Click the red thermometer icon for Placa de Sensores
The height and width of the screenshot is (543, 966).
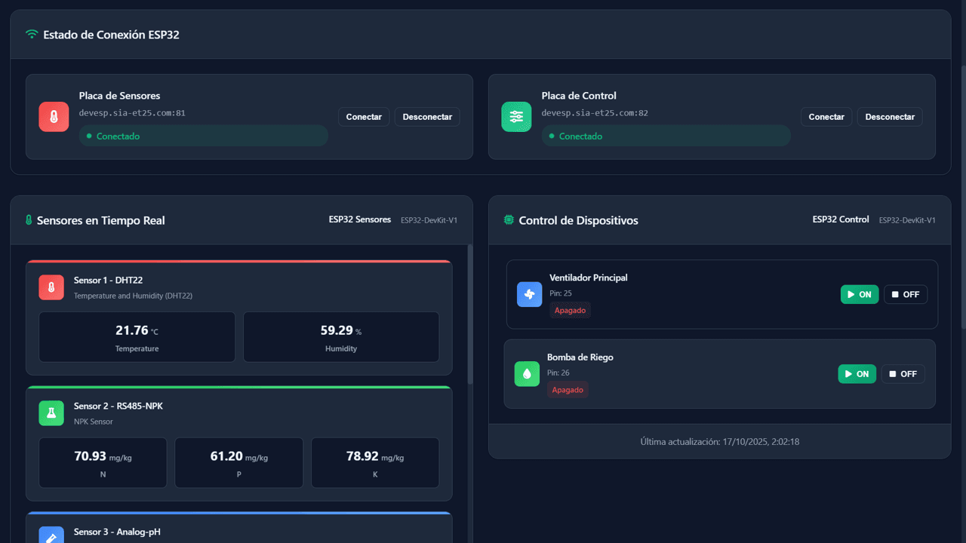[x=54, y=117]
